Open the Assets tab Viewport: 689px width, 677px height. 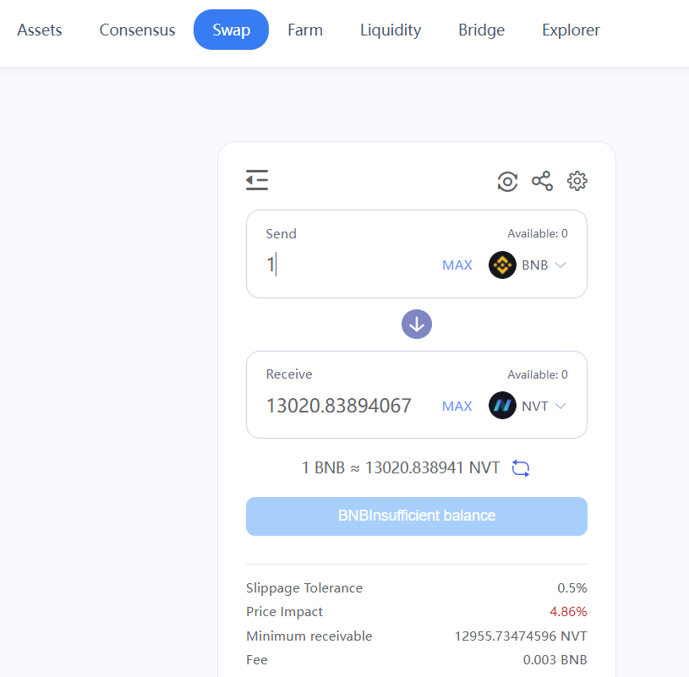40,30
